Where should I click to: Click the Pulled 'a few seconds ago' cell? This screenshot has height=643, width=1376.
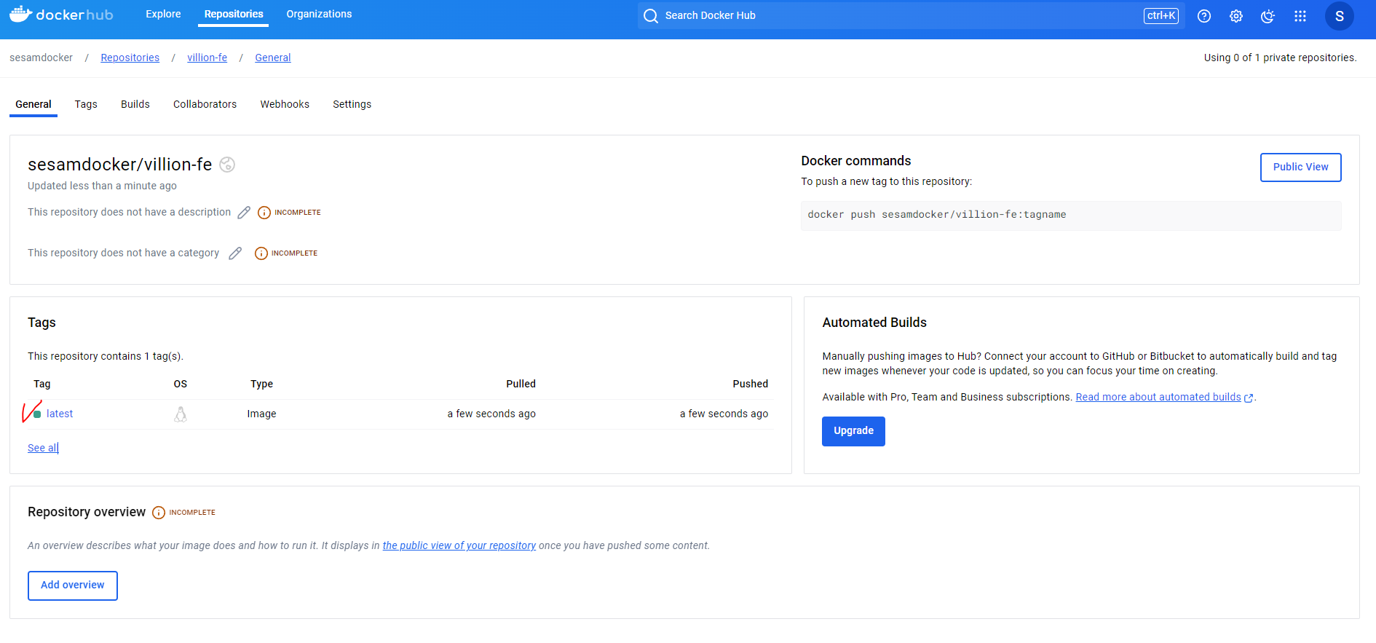[491, 414]
